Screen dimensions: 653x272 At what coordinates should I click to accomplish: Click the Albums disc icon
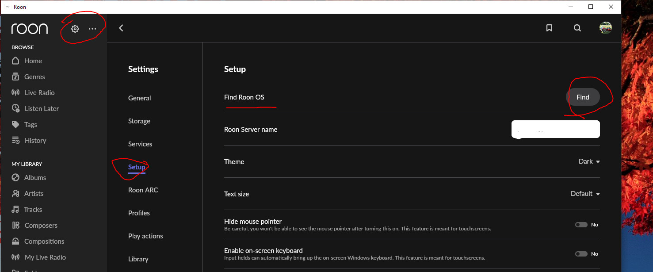pyautogui.click(x=15, y=177)
